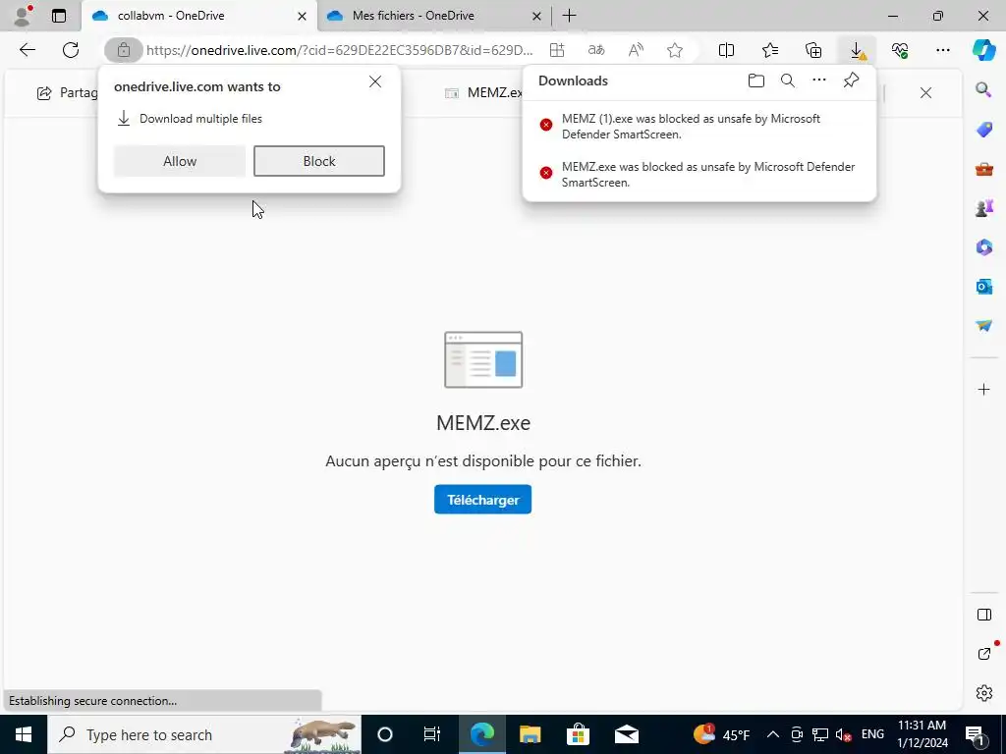The width and height of the screenshot is (1006, 754).
Task: Open the Windows Start menu
Action: coord(24,734)
